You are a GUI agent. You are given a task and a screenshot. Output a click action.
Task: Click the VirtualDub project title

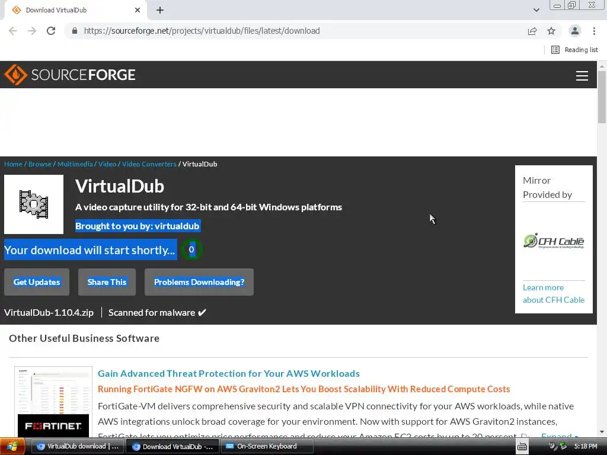(x=120, y=186)
